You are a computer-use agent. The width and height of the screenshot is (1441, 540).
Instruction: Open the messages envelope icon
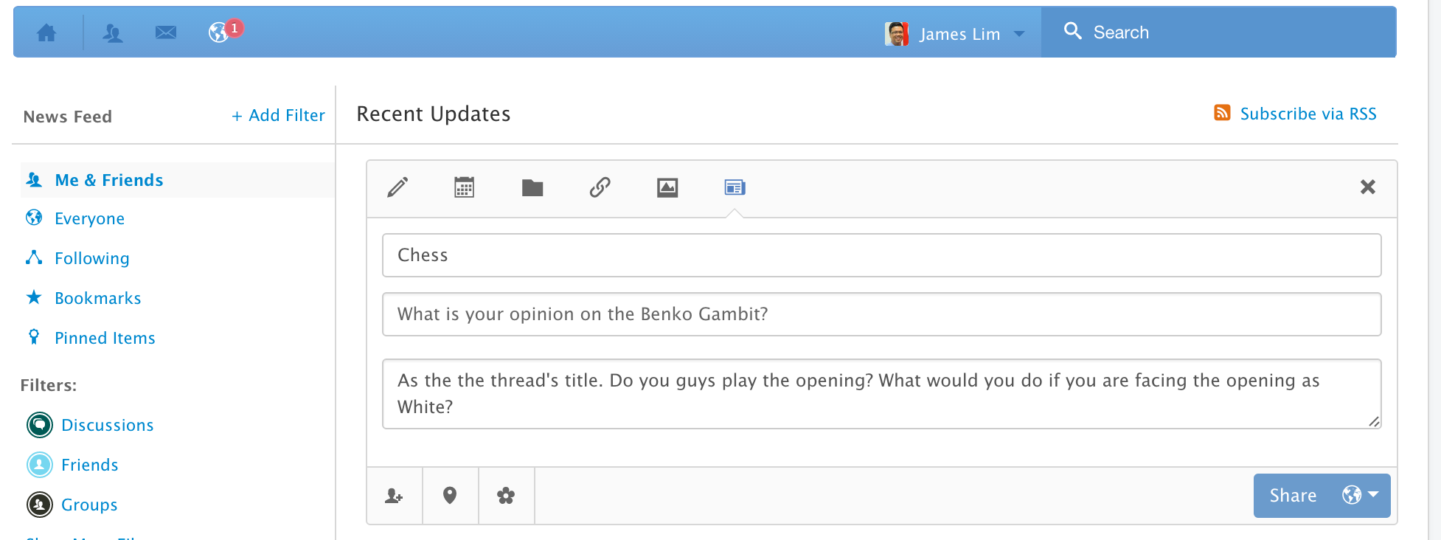click(166, 32)
